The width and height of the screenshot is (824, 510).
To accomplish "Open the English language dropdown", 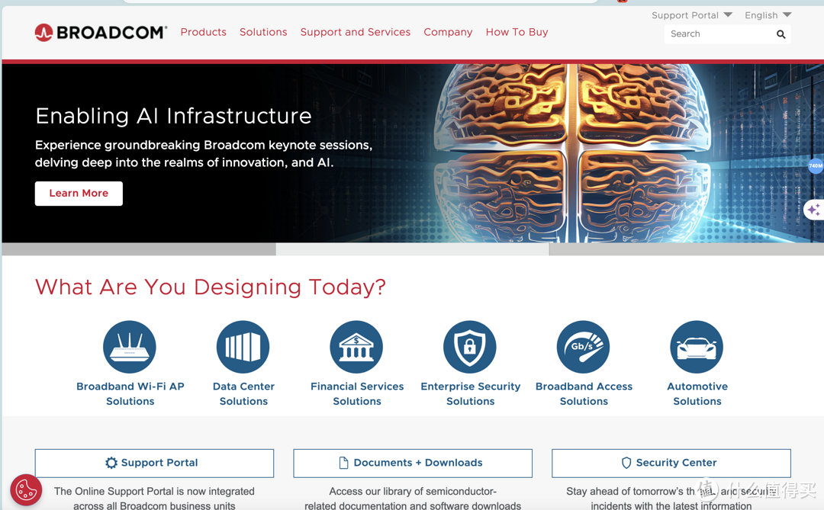I will tap(768, 15).
